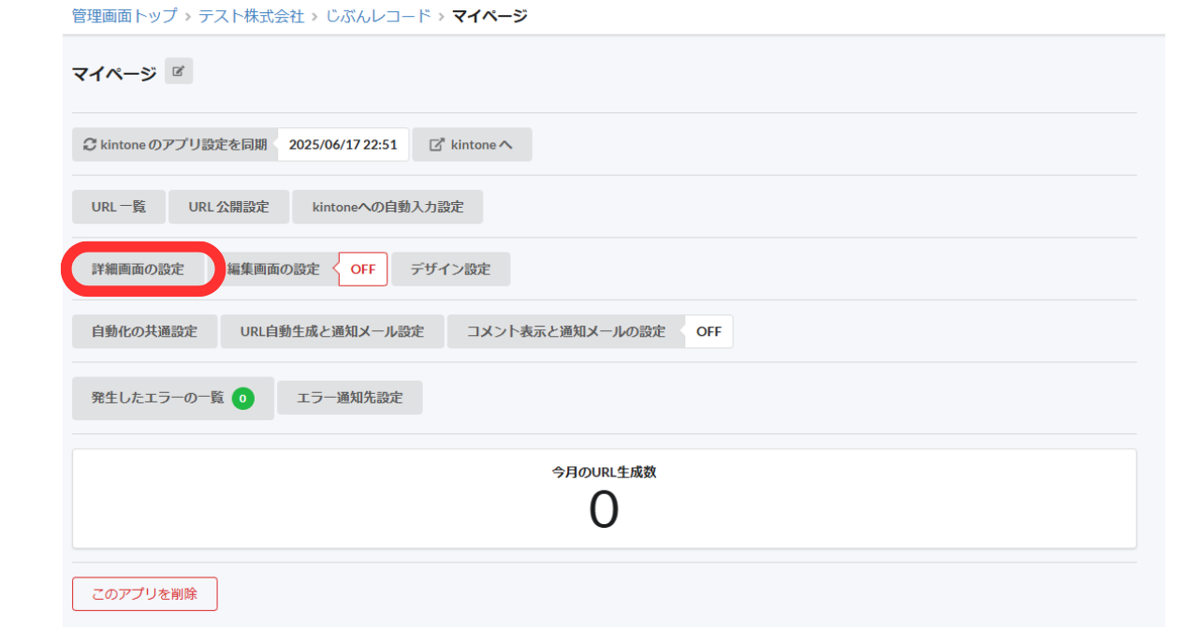The width and height of the screenshot is (1198, 627).
Task: Open 自動化の共通設定
Action: point(145,331)
